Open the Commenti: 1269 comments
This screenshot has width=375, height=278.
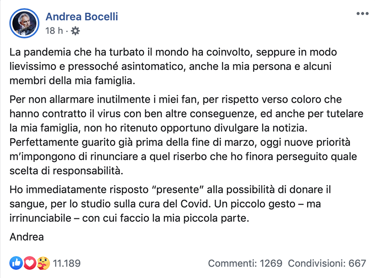(x=245, y=263)
